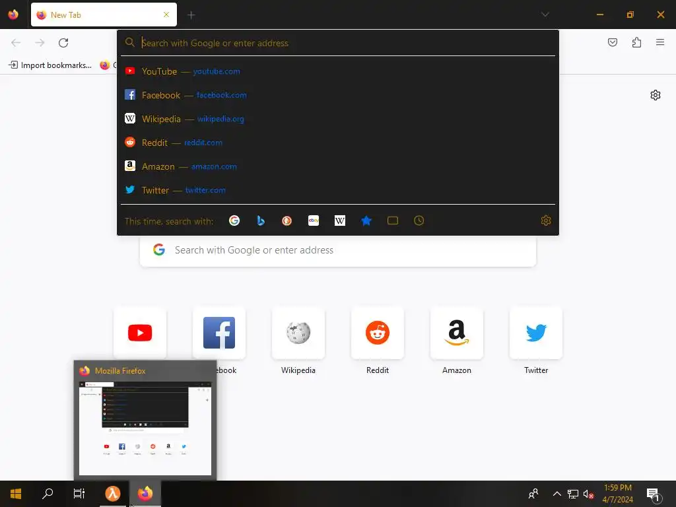Search this time with Google icon
This screenshot has width=676, height=507.
click(234, 220)
